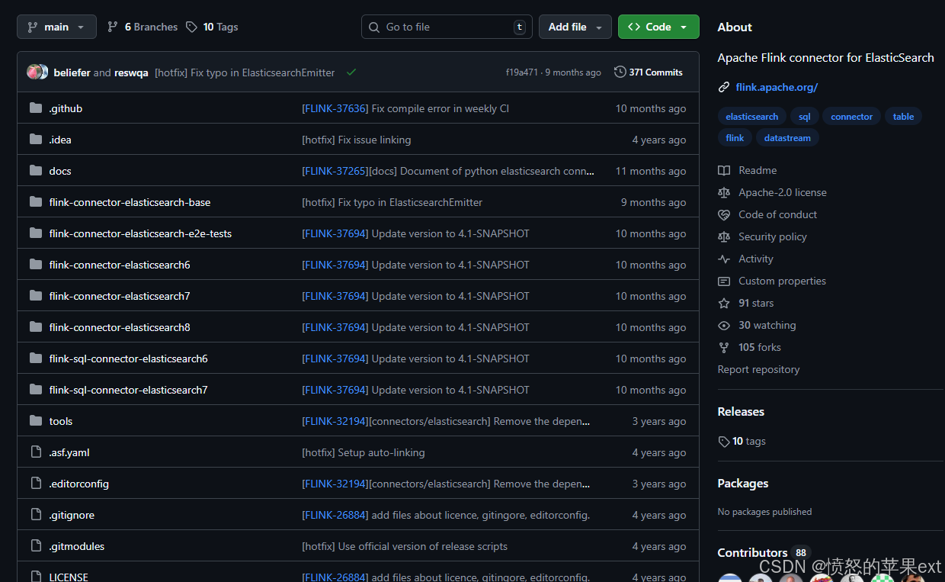The height and width of the screenshot is (582, 945).
Task: Click the file icon for .gitignore
Action: coord(36,515)
